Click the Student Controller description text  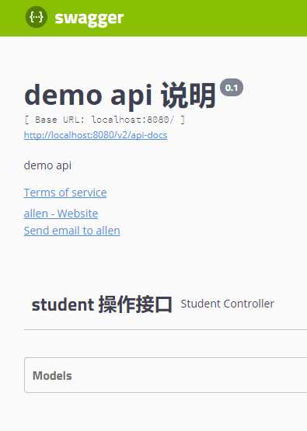tap(227, 304)
